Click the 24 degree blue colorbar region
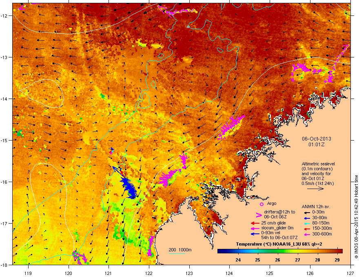This screenshot has height=277, width=359. pos(238,251)
